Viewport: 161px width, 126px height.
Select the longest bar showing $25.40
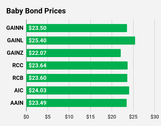(x=80, y=40)
